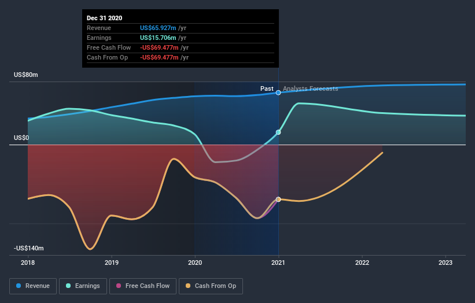Click the US$15.706m earnings value in tooltip

158,38
